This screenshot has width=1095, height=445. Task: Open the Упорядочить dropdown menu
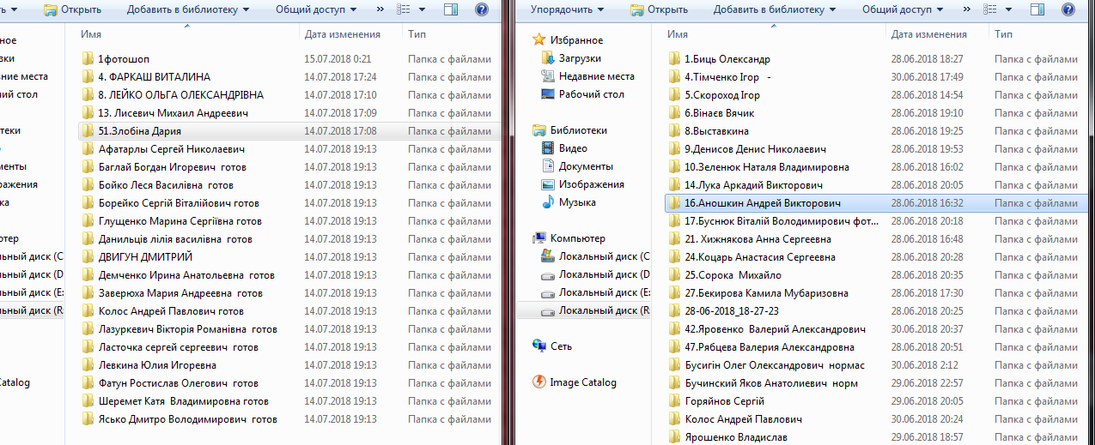tap(567, 9)
